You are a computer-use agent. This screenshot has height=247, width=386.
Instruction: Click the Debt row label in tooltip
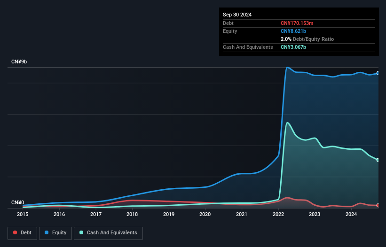228,23
